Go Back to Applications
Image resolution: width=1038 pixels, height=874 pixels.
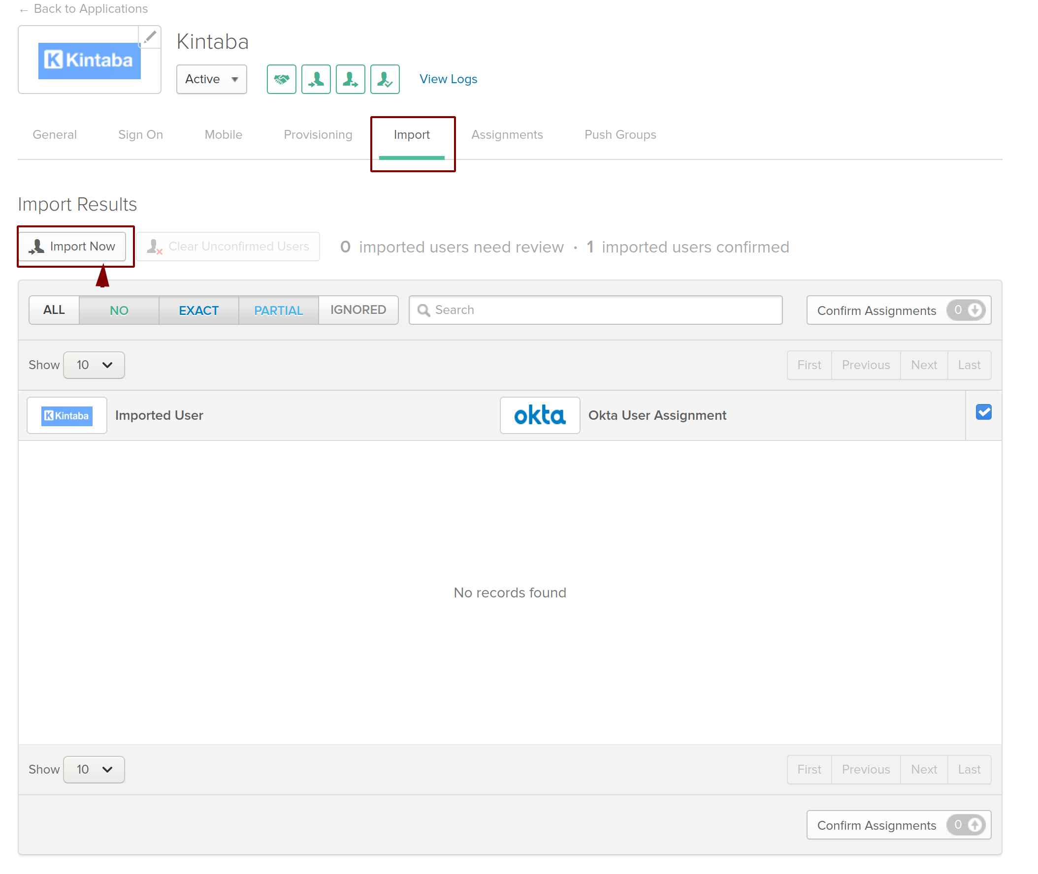click(x=83, y=9)
